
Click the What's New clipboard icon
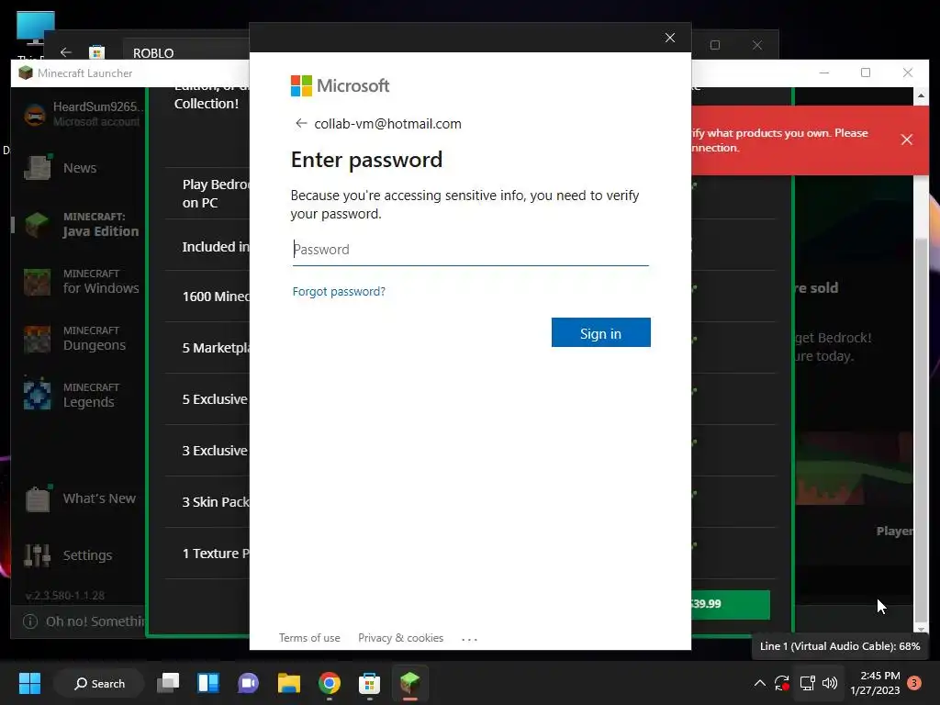tap(37, 498)
